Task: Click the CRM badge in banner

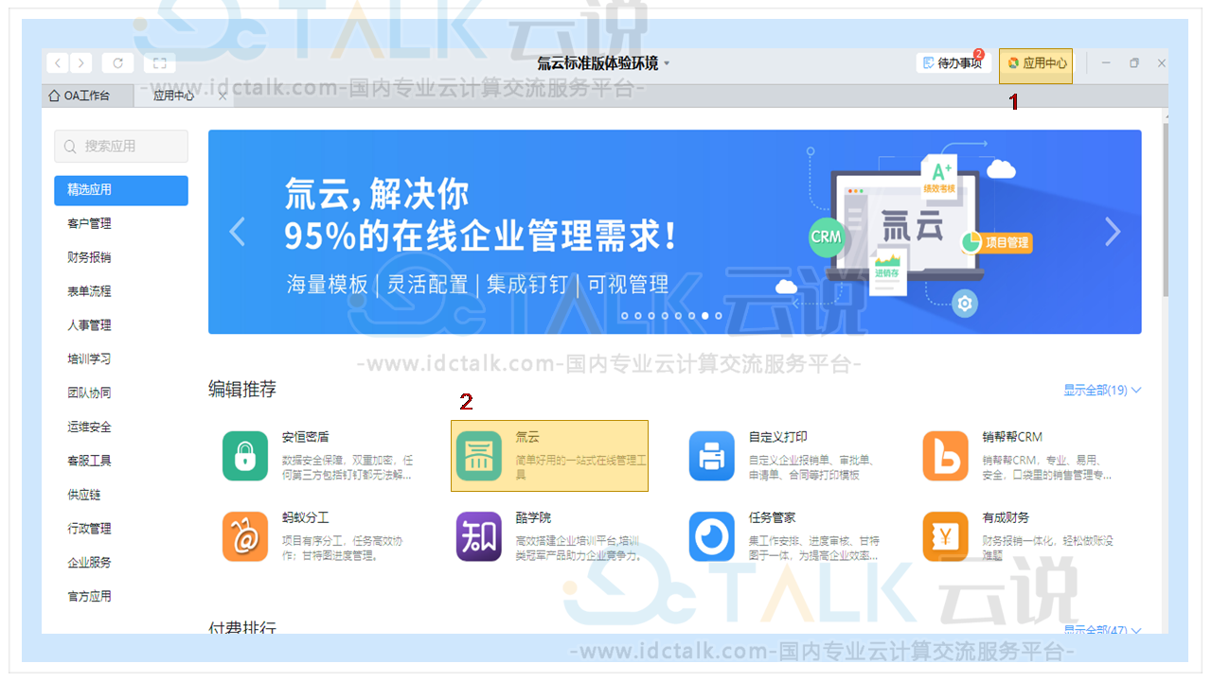Action: [x=826, y=236]
